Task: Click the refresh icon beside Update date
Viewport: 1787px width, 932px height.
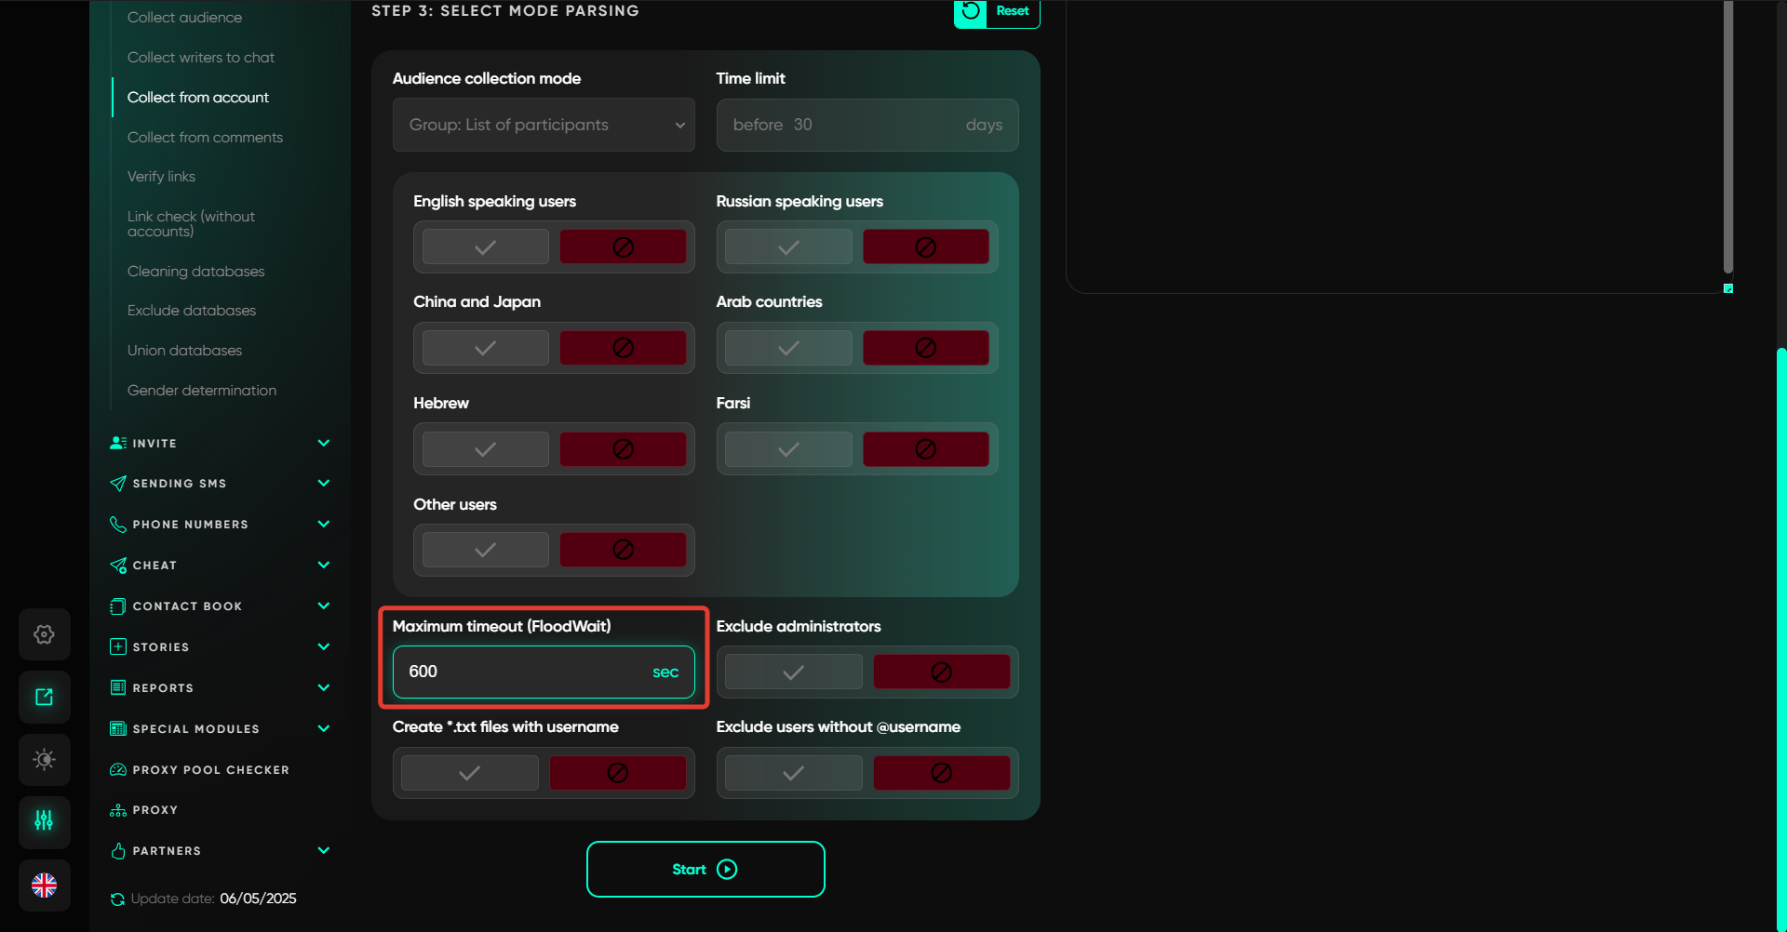Action: pos(117,899)
